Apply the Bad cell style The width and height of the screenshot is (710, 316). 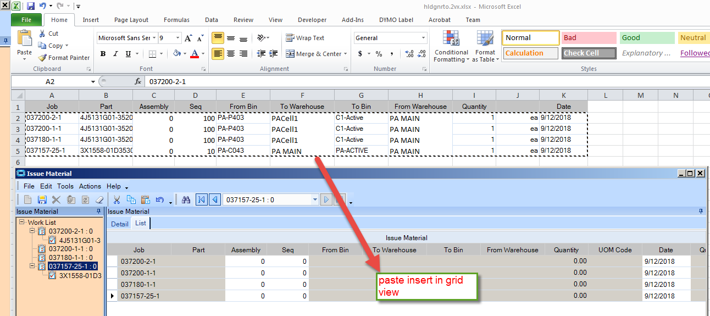(589, 38)
